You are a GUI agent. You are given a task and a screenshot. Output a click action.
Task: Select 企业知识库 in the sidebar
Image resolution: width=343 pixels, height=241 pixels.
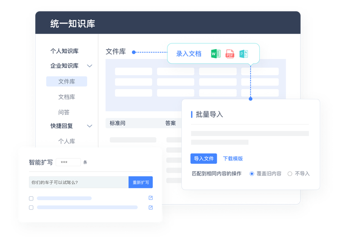[65, 66]
